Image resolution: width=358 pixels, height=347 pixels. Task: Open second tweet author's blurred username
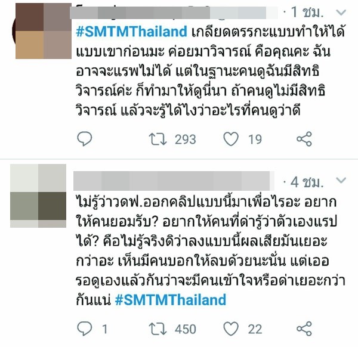point(174,181)
